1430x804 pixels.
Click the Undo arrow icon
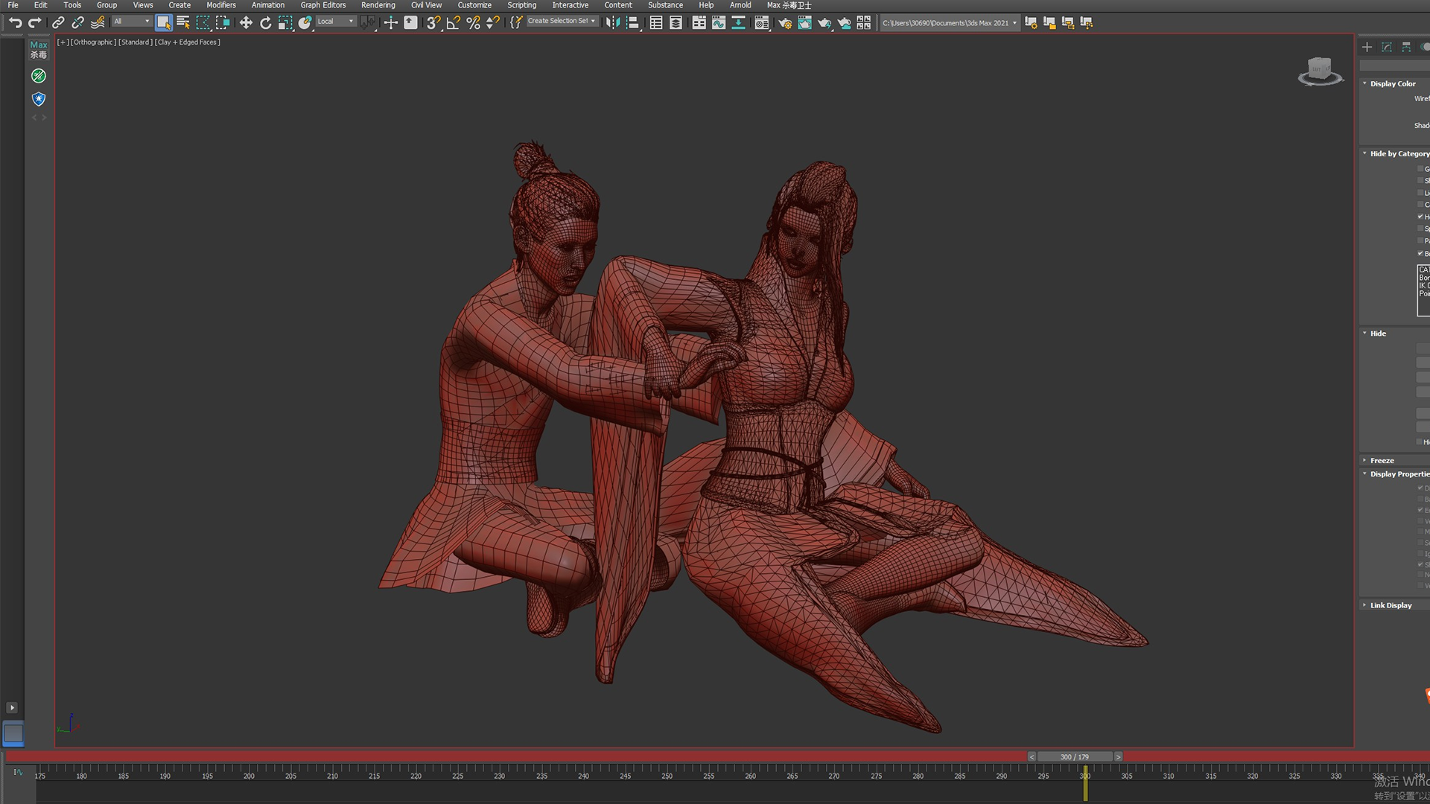point(15,23)
